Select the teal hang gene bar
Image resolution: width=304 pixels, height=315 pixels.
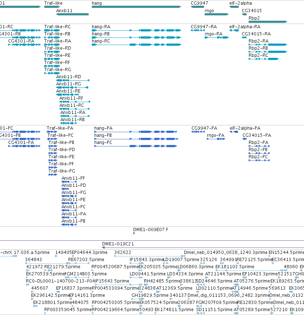pyautogui.click(x=136, y=7)
